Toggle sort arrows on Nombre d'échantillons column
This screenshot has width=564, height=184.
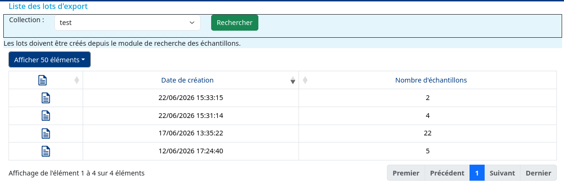[x=305, y=80]
